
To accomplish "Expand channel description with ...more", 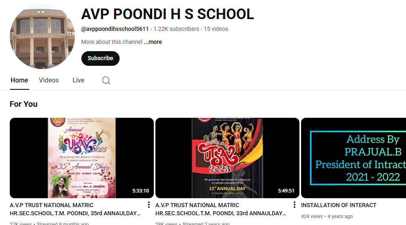I will click(x=153, y=42).
